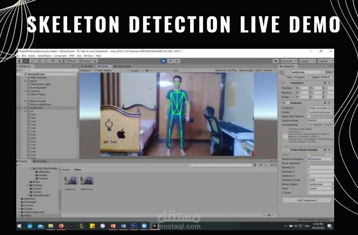The width and height of the screenshot is (358, 235).
Task: Toggle Maximize On Play
Action: tap(226, 70)
